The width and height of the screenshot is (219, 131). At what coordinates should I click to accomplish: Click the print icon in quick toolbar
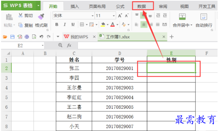(27, 37)
